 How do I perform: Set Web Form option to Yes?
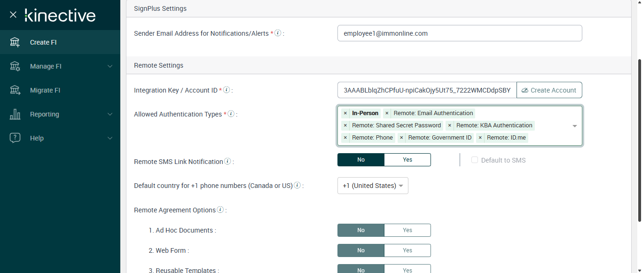click(x=407, y=250)
